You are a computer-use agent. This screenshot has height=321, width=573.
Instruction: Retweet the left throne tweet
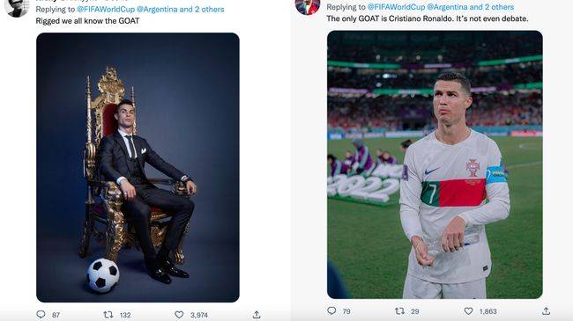click(x=108, y=315)
